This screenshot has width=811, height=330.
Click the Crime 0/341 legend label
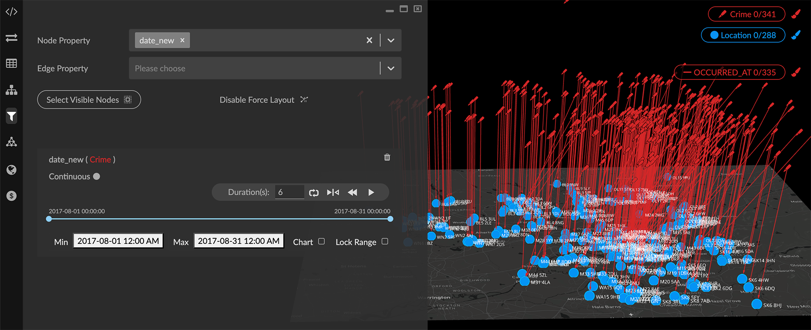coord(746,14)
